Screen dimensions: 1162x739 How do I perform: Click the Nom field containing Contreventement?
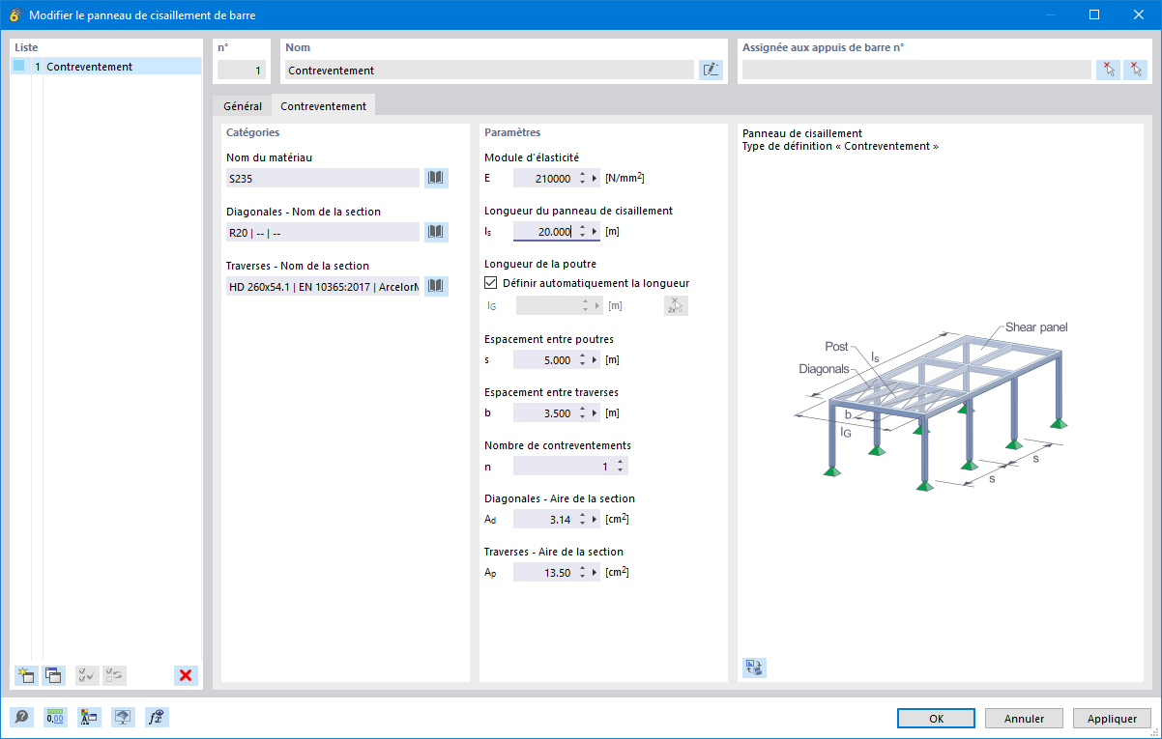coord(489,70)
